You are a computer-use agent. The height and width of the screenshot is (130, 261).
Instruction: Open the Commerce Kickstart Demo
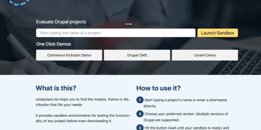(x=69, y=55)
